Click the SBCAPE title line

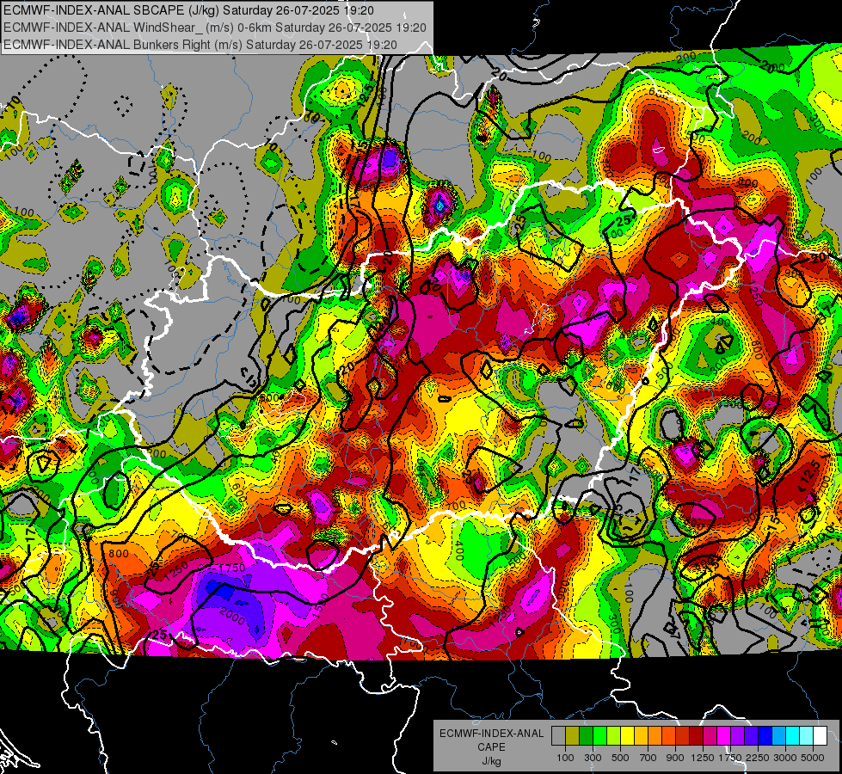click(188, 10)
